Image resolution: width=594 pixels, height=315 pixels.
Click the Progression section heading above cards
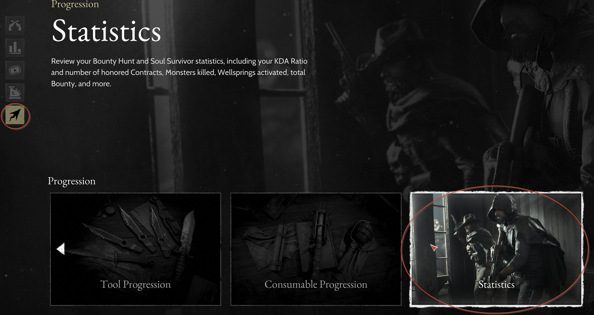[72, 181]
